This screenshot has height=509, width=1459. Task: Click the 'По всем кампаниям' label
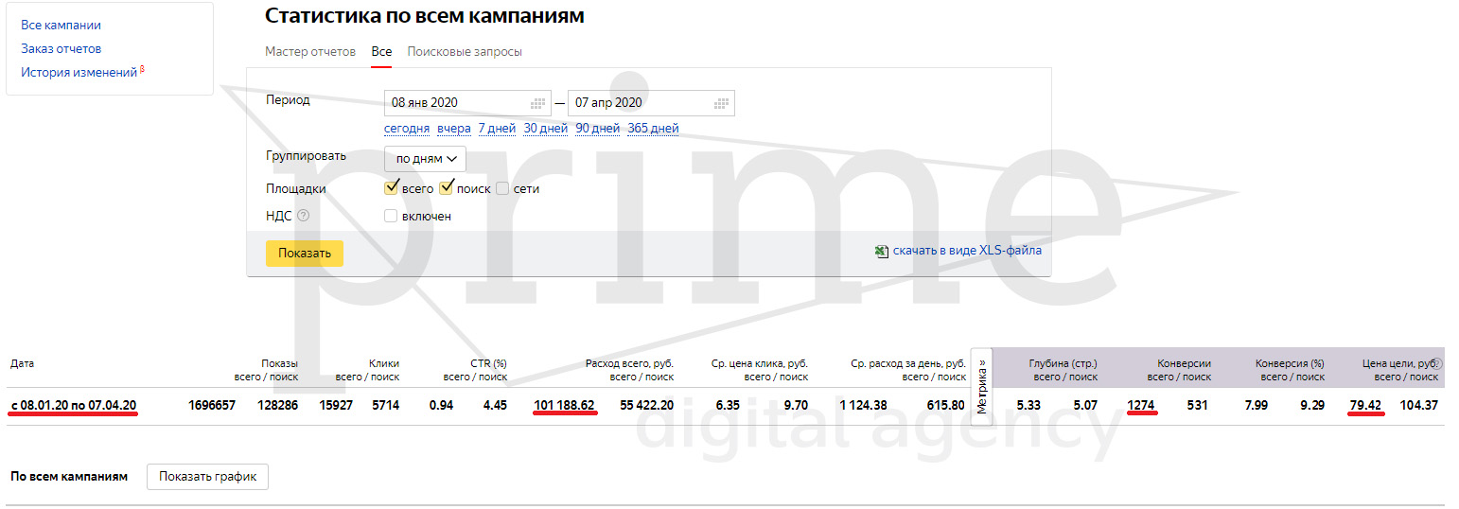click(x=69, y=477)
